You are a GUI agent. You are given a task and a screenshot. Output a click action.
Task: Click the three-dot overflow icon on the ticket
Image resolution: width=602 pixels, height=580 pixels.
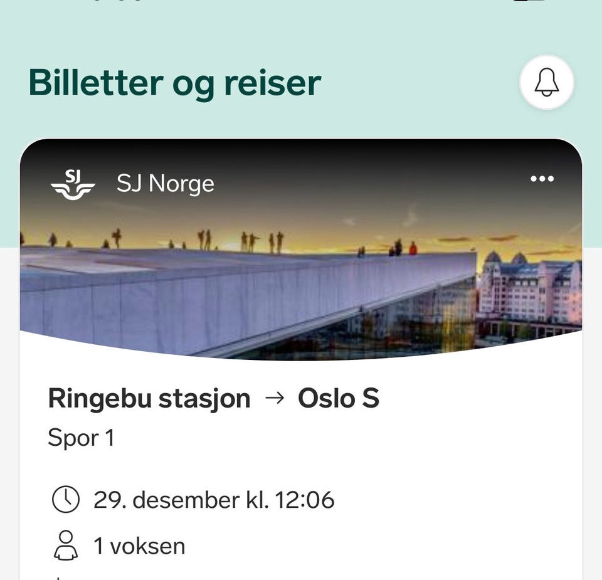pos(542,179)
